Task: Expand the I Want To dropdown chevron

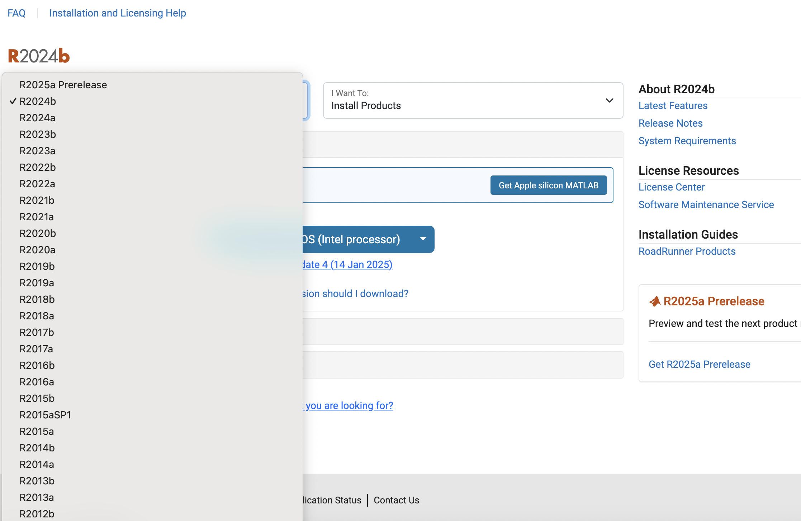Action: (x=609, y=100)
